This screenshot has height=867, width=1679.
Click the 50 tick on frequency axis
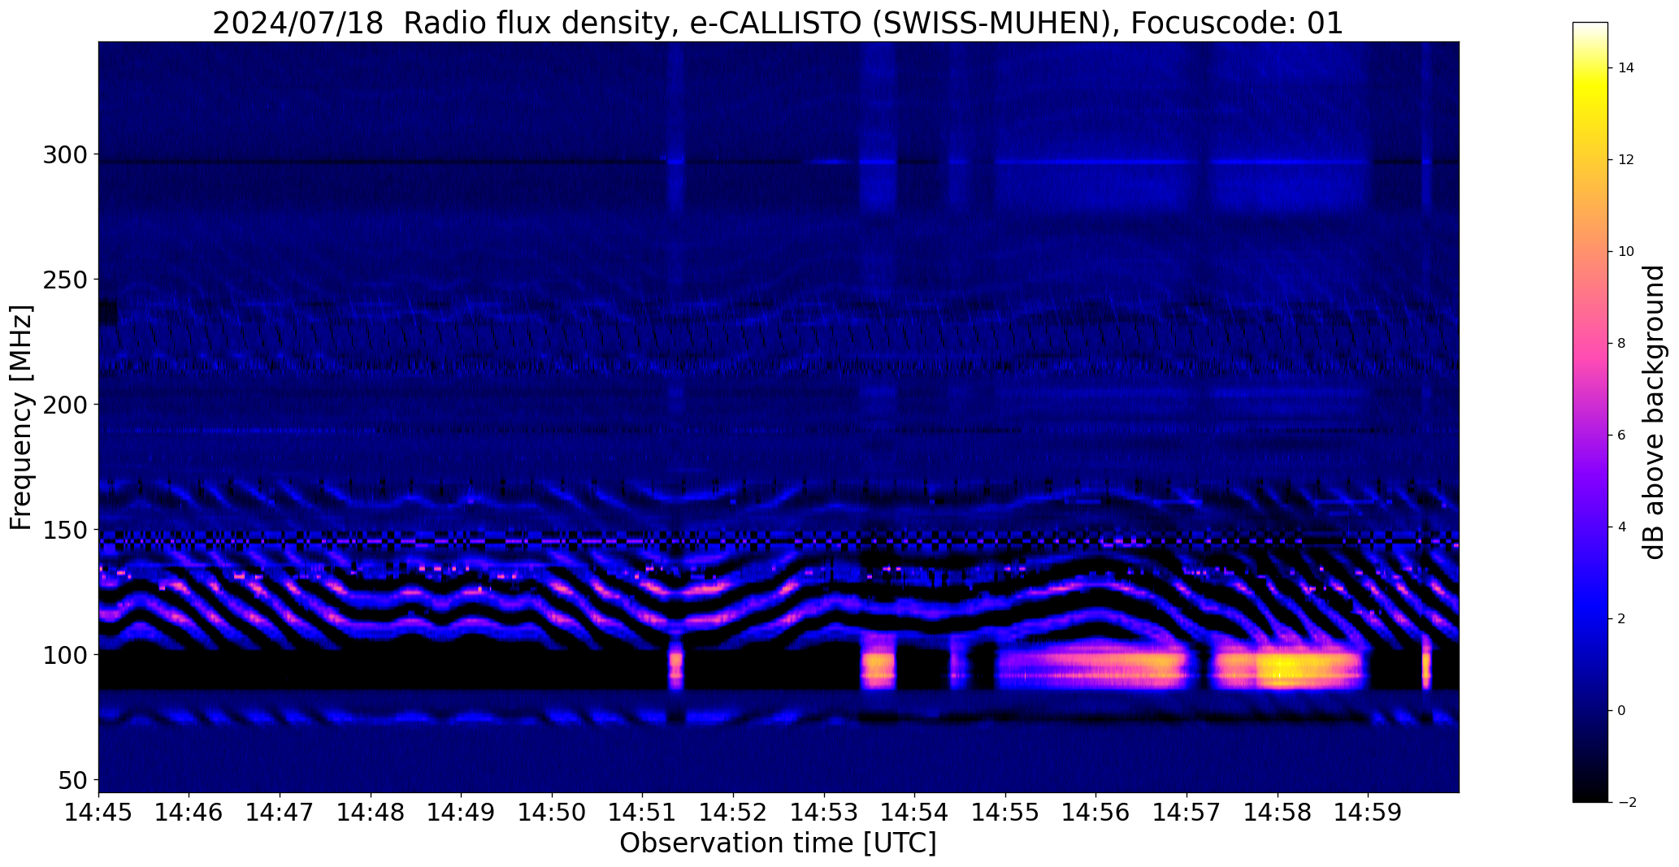[x=72, y=780]
